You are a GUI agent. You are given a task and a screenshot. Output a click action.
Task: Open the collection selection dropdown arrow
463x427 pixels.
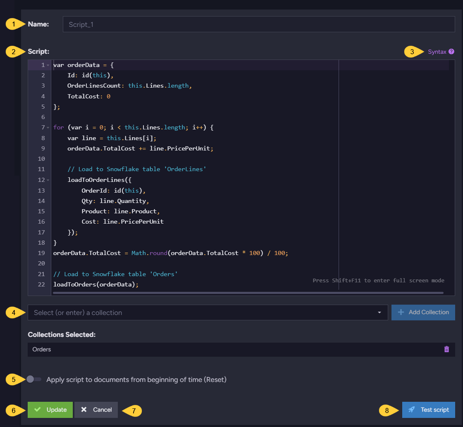point(379,312)
